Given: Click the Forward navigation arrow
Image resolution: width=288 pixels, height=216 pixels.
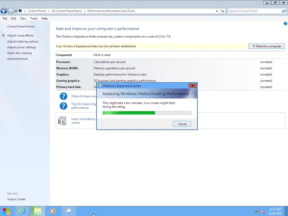Looking at the screenshot, I should (11, 11).
